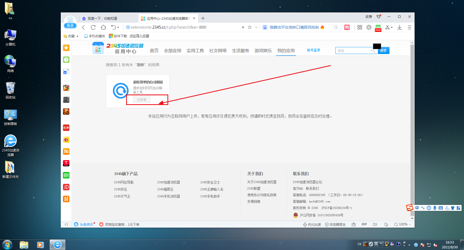Open 2345网址导航 footer link

point(124,182)
